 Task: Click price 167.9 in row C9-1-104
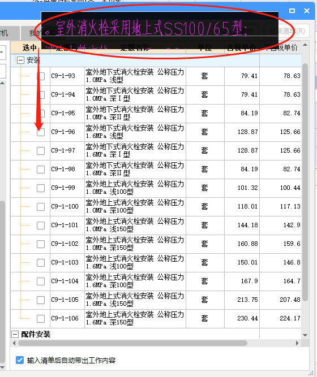pyautogui.click(x=250, y=281)
